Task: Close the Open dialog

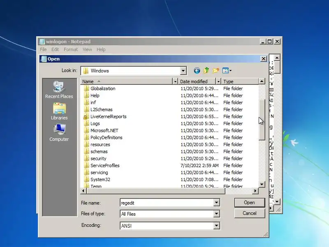Action: point(264,59)
